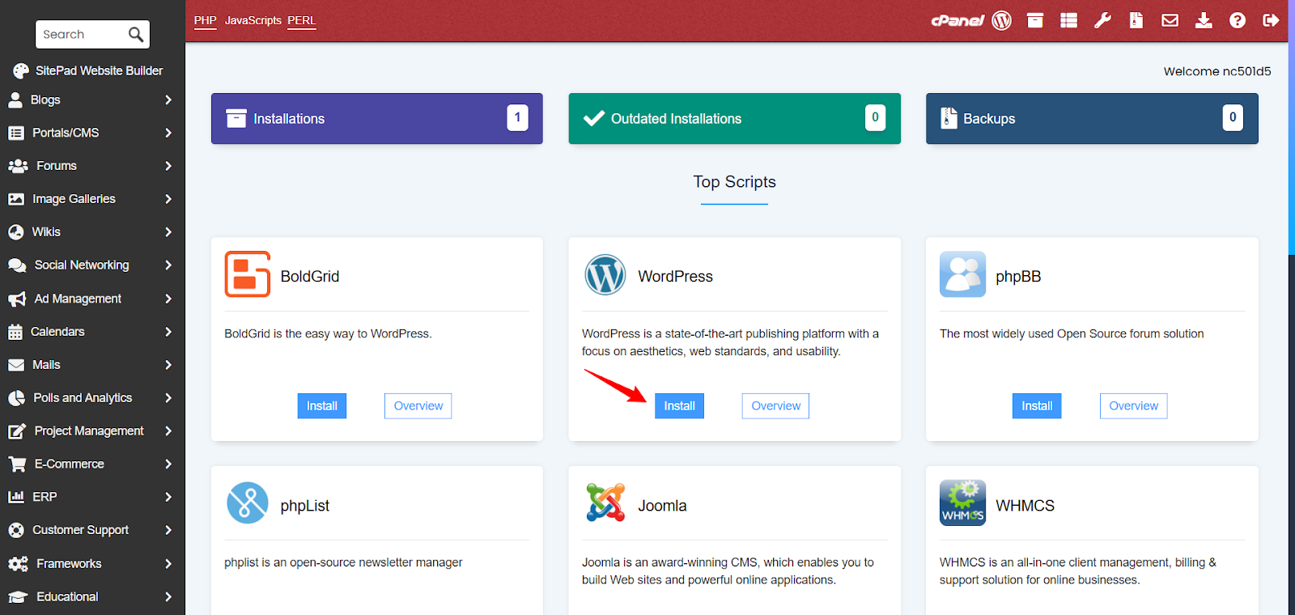Expand the Forums chevron
The height and width of the screenshot is (615, 1295).
click(x=168, y=166)
